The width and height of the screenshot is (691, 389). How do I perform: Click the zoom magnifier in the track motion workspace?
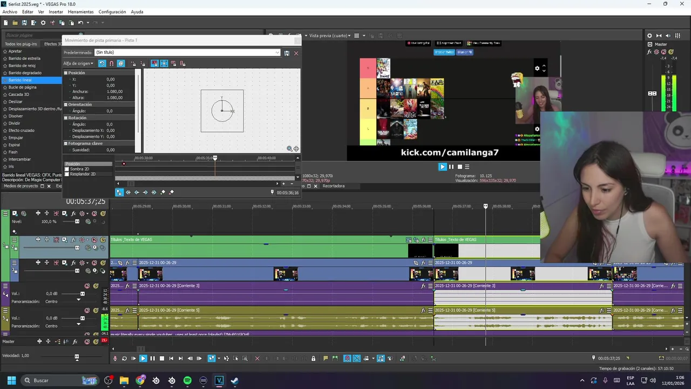click(x=289, y=149)
